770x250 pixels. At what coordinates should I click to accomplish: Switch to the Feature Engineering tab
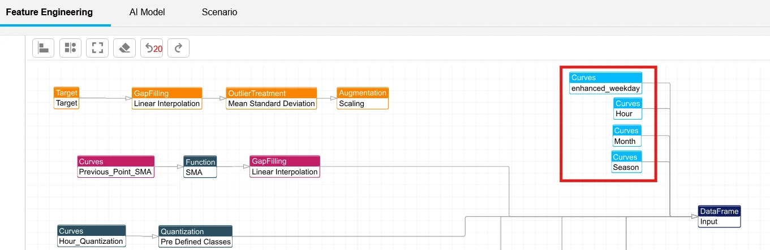pyautogui.click(x=49, y=12)
